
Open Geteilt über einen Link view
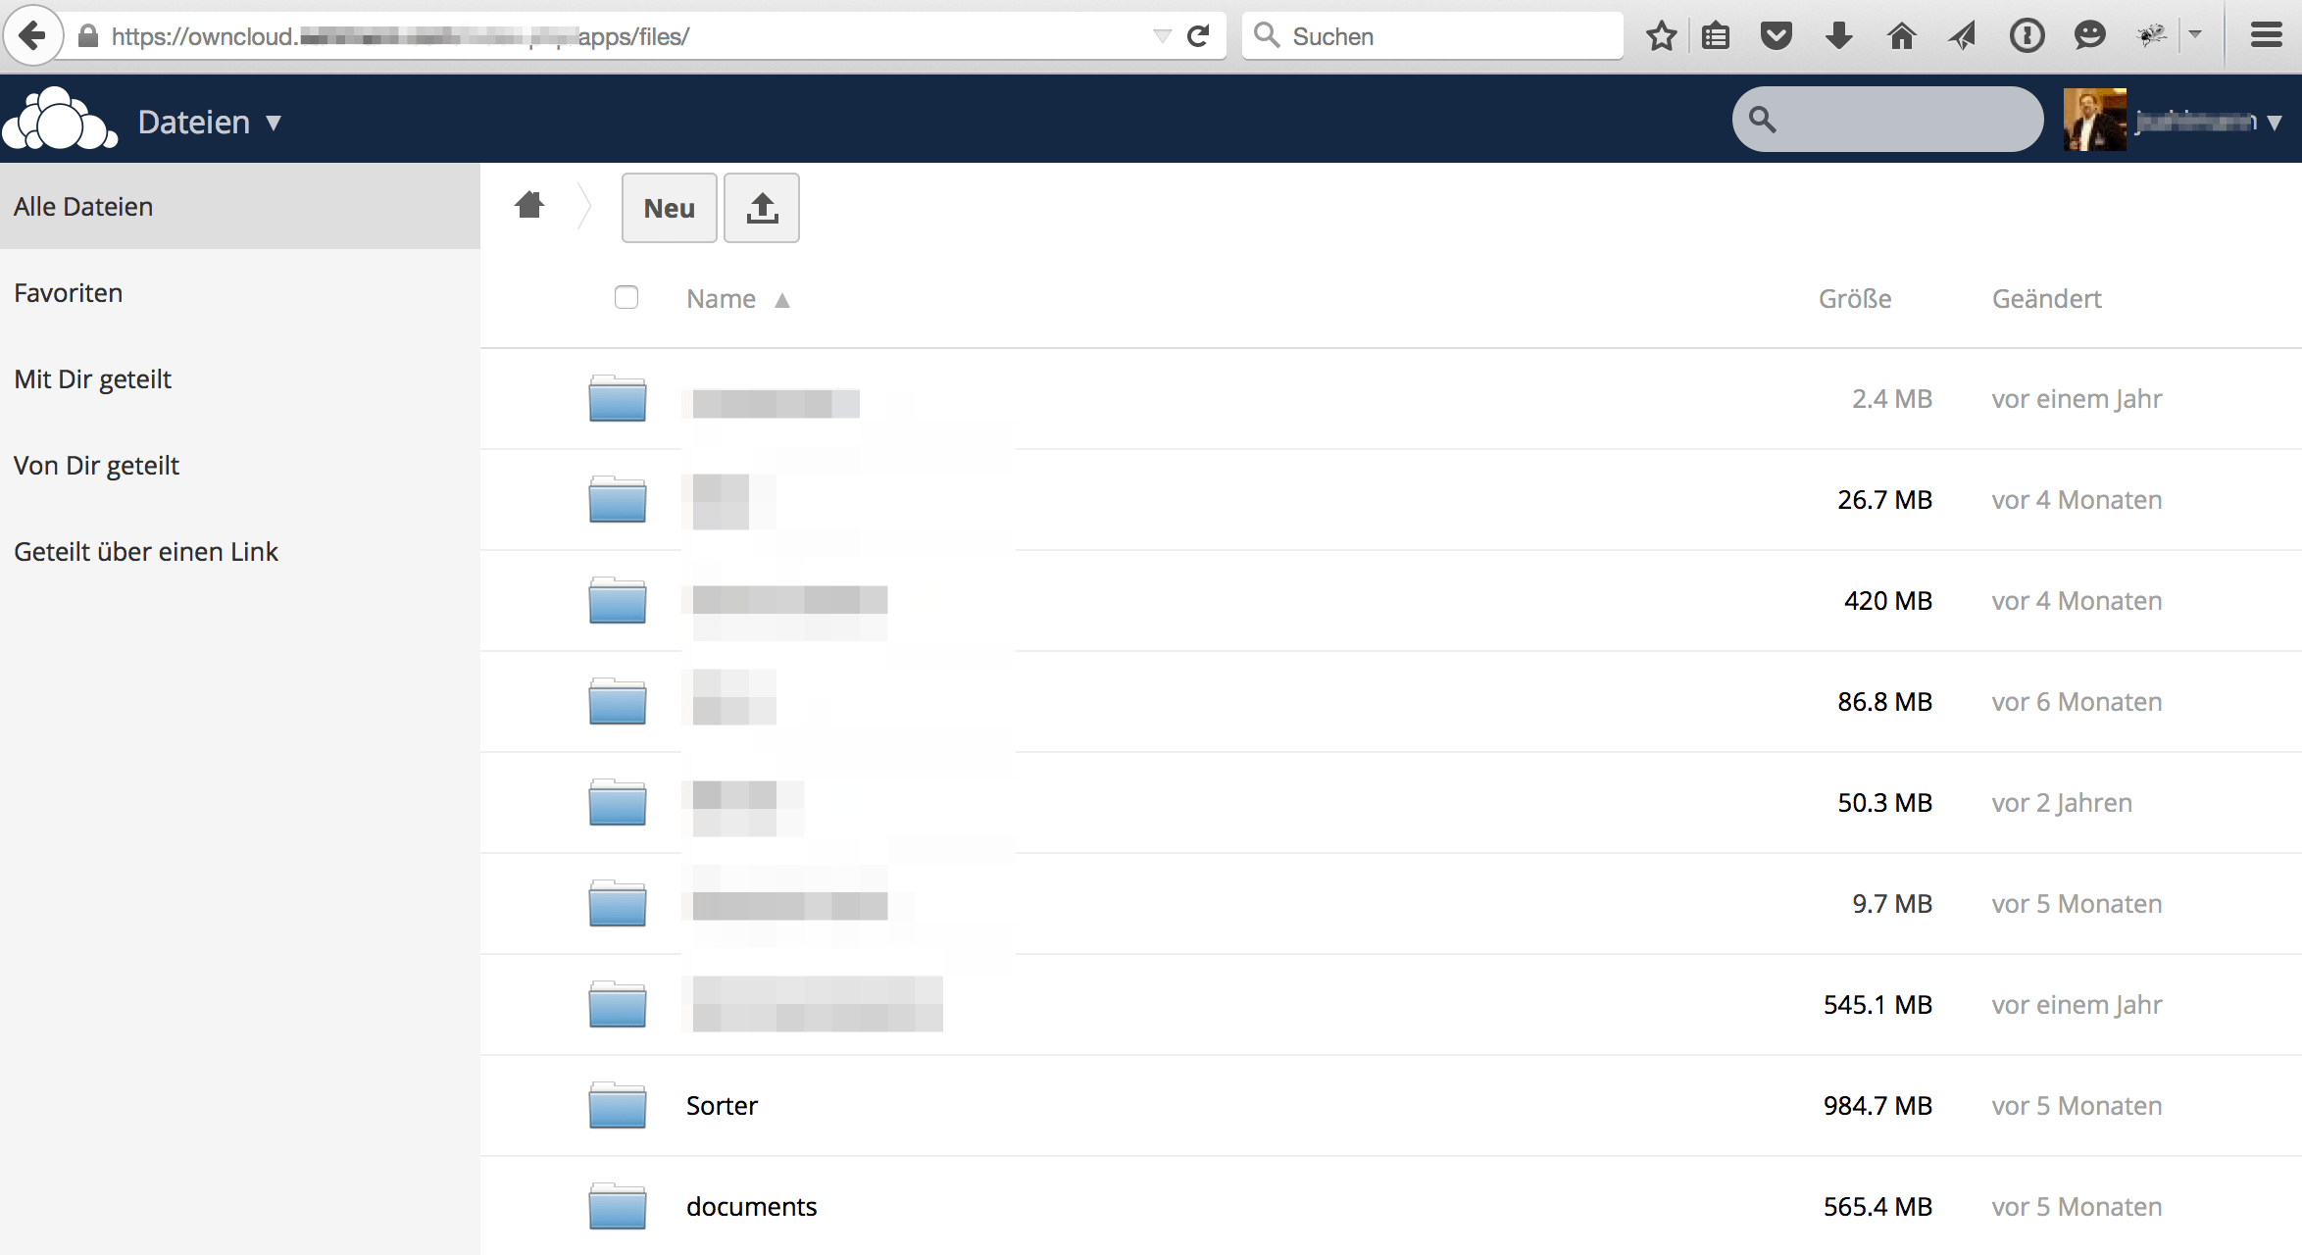pyautogui.click(x=146, y=552)
